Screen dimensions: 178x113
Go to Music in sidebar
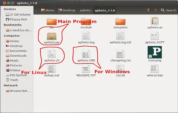[x=12, y=60]
